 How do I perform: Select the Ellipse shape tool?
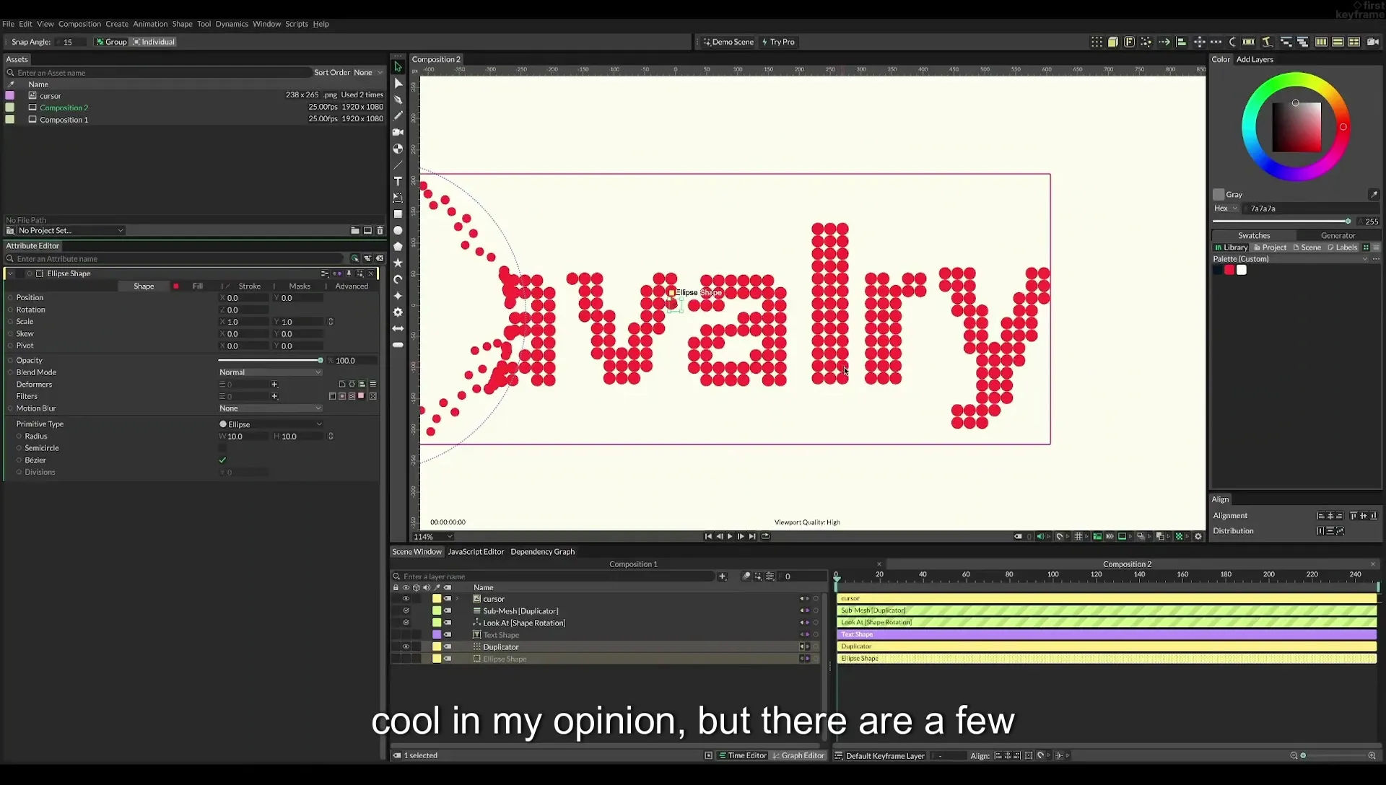pos(398,231)
